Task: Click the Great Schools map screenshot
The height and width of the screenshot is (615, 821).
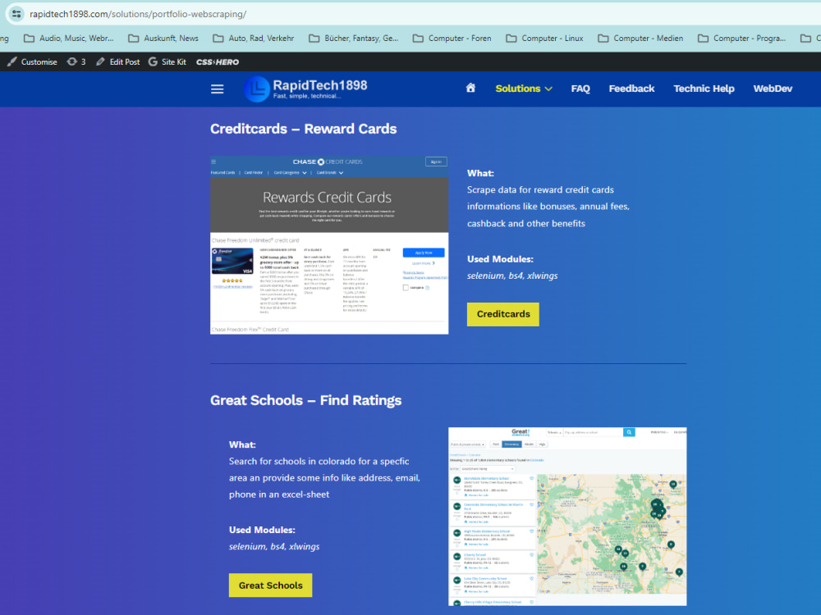Action: [567, 517]
